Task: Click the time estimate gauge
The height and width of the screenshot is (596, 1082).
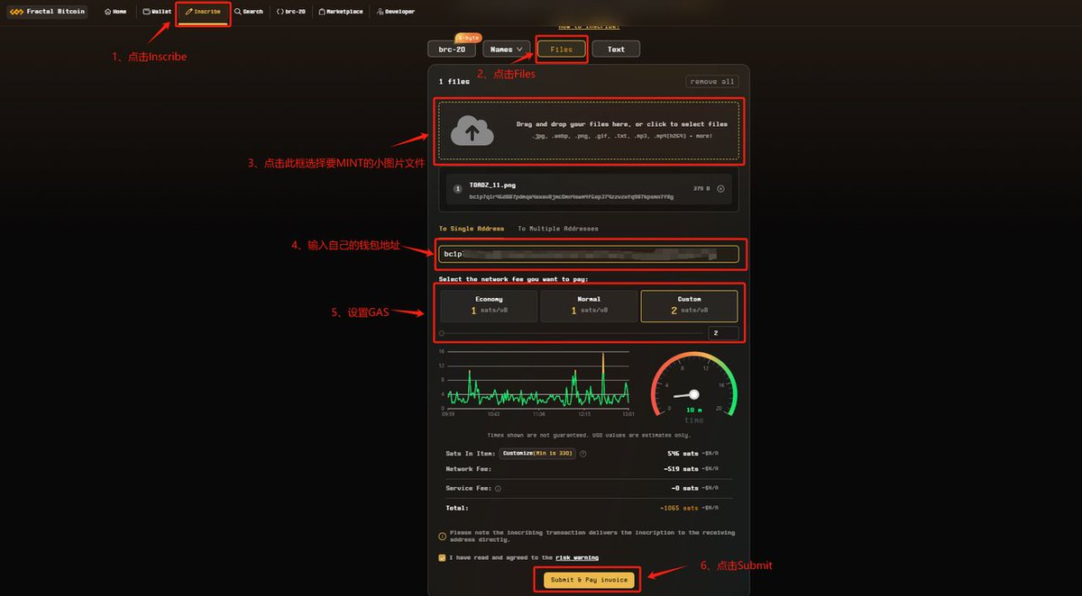Action: pyautogui.click(x=693, y=387)
